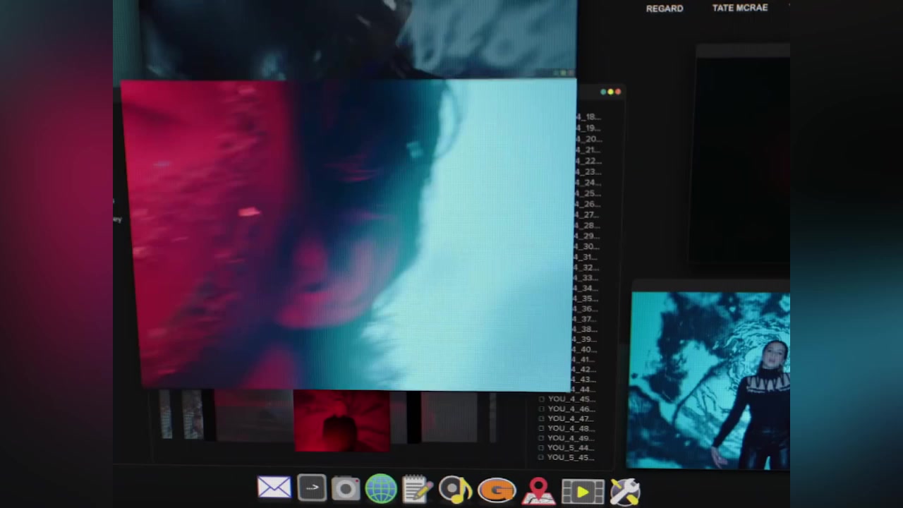Viewport: 903px width, 508px height.
Task: Select the dark red thumbnail left of silhouette
Action: [253, 416]
